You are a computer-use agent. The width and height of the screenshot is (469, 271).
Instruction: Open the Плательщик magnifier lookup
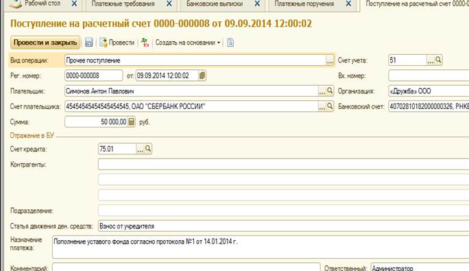330,91
